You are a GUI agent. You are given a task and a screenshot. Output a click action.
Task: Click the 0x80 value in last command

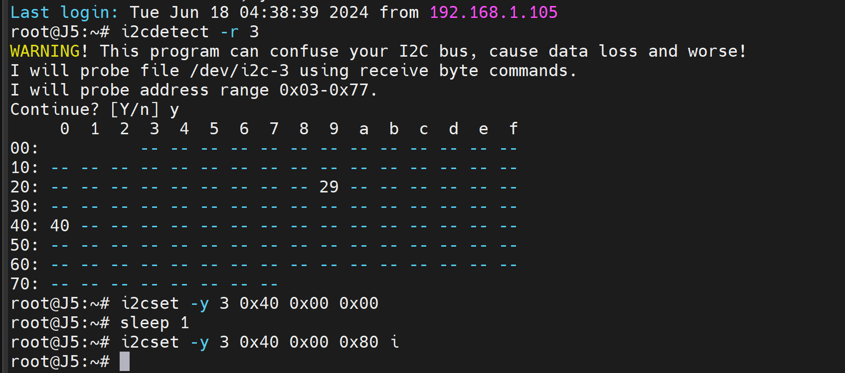point(358,342)
